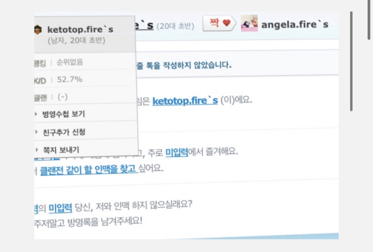
Task: Select 쪽지 보내기 menu entry
Action: [61, 150]
